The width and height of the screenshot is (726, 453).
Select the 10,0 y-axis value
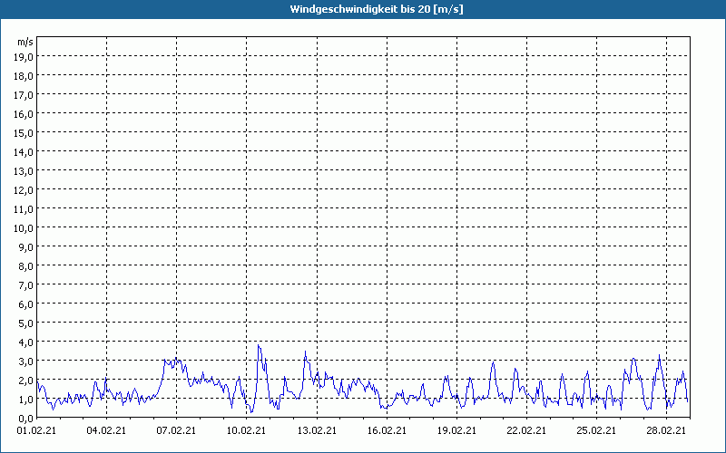tap(25, 228)
